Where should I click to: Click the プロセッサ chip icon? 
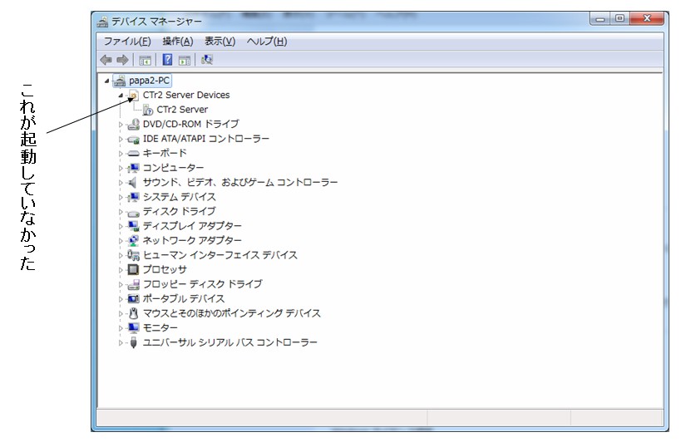pos(133,269)
